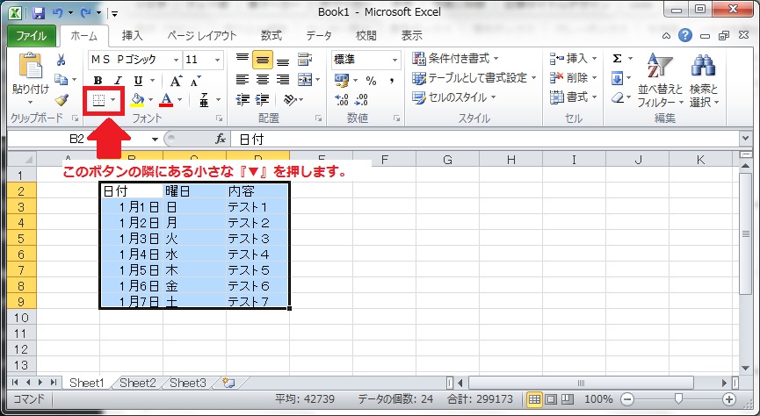Toggle Bold formatting
Screen dimensions: 760x416
tap(98, 81)
